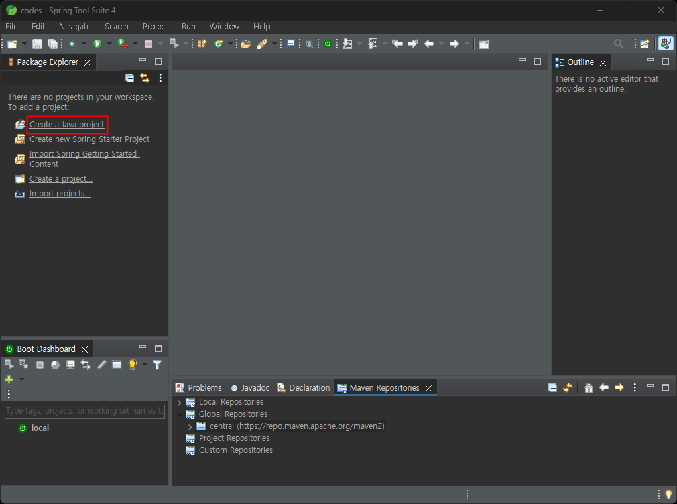Click the Run with external tools icon
The width and height of the screenshot is (677, 504).
coord(123,44)
